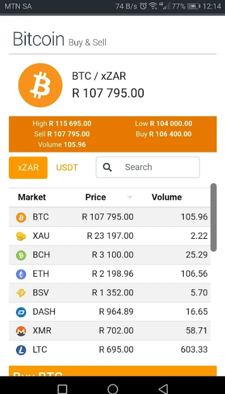Image resolution: width=225 pixels, height=394 pixels.
Task: Tap the green BCH coin icon
Action: [21, 255]
